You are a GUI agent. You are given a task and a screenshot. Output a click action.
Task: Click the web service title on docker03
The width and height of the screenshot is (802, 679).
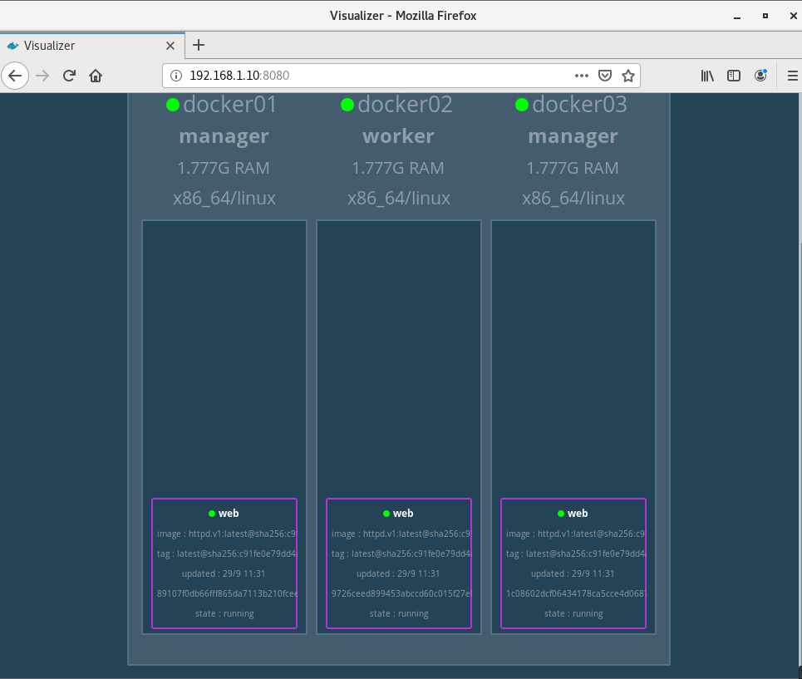[578, 514]
